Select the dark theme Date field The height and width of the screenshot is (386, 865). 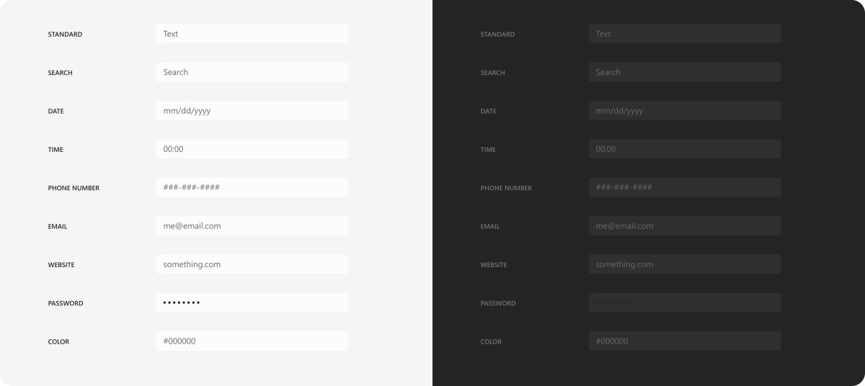tap(685, 111)
